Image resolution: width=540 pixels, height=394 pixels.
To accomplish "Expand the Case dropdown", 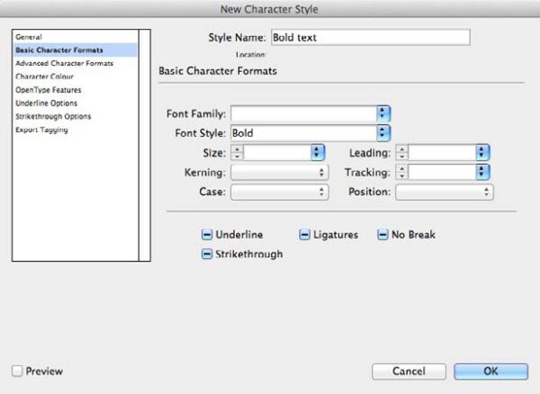I will point(279,192).
